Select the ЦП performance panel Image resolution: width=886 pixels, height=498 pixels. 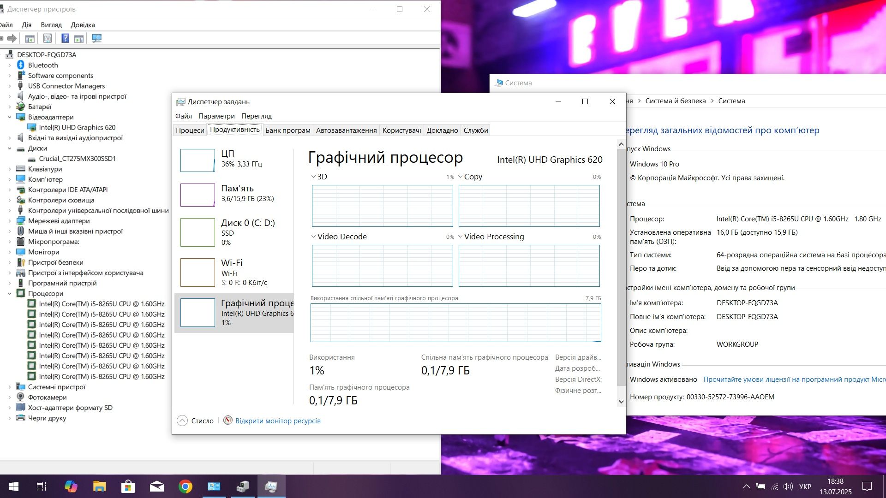coord(234,160)
